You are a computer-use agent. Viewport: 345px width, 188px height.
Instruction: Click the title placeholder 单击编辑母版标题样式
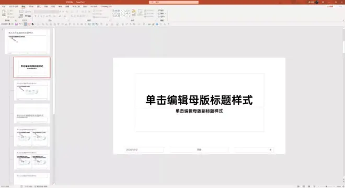(199, 100)
